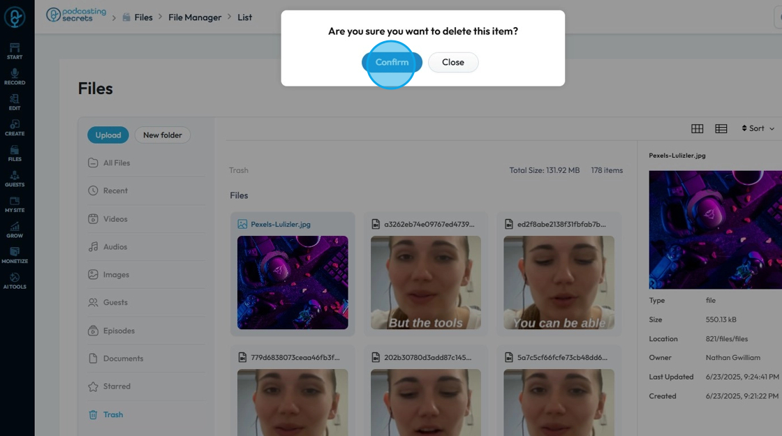Click the video file icon beside 5a7c5cf6...

(x=509, y=357)
